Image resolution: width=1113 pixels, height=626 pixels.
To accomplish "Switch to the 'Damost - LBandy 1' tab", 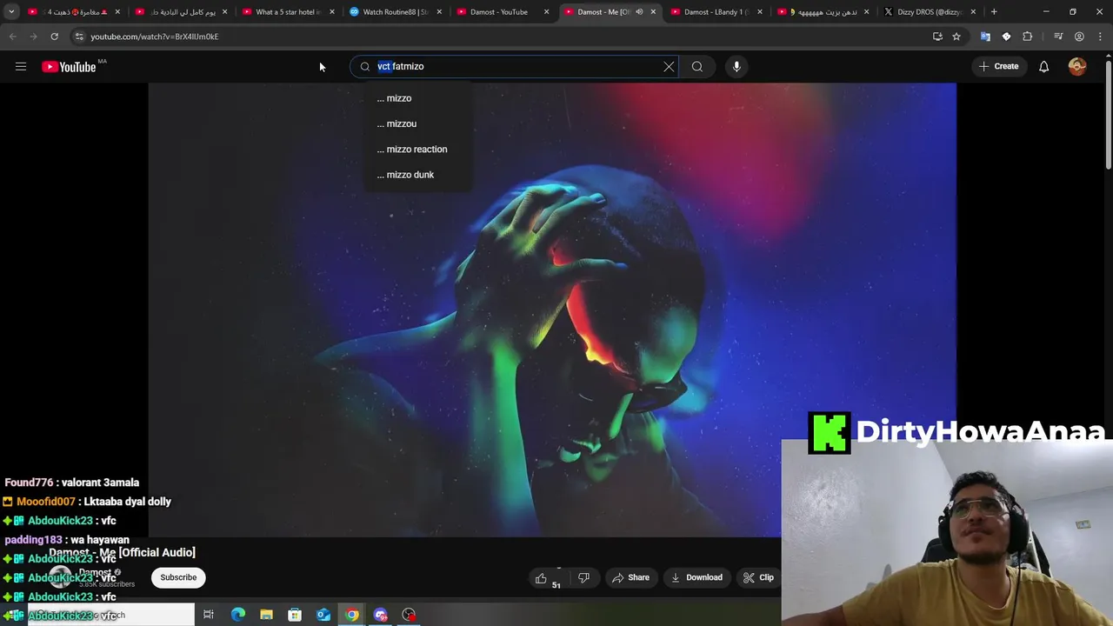I will point(716,12).
